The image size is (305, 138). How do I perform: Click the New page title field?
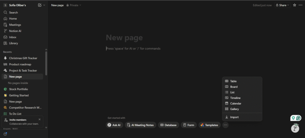124,38
